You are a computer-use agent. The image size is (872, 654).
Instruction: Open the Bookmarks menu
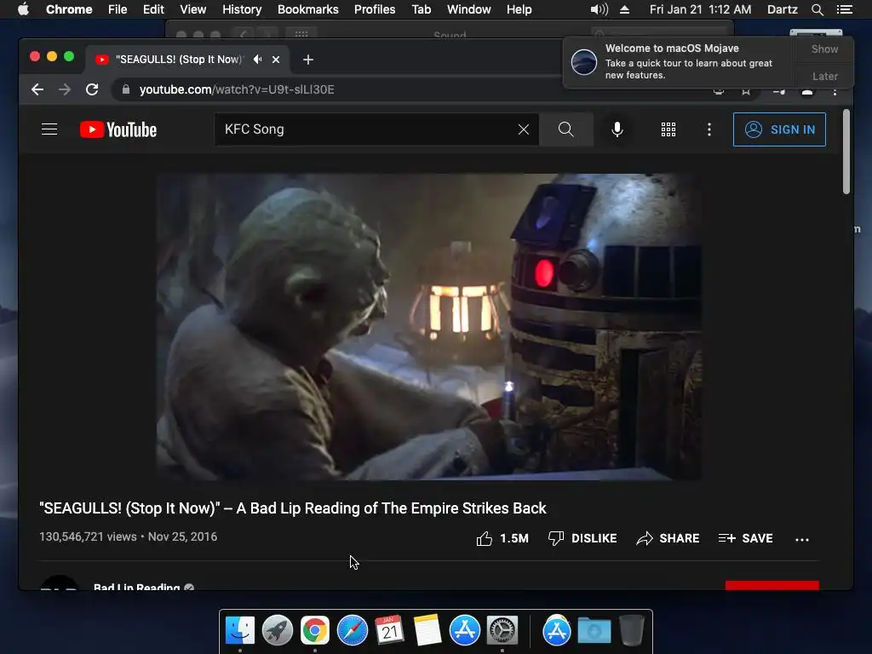[308, 9]
